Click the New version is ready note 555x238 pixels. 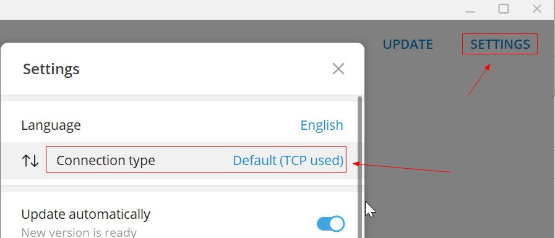(x=79, y=232)
